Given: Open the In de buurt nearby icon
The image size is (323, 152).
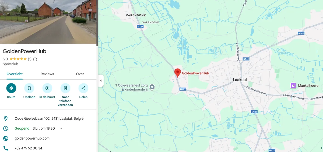Looking at the screenshot, I should (47, 88).
